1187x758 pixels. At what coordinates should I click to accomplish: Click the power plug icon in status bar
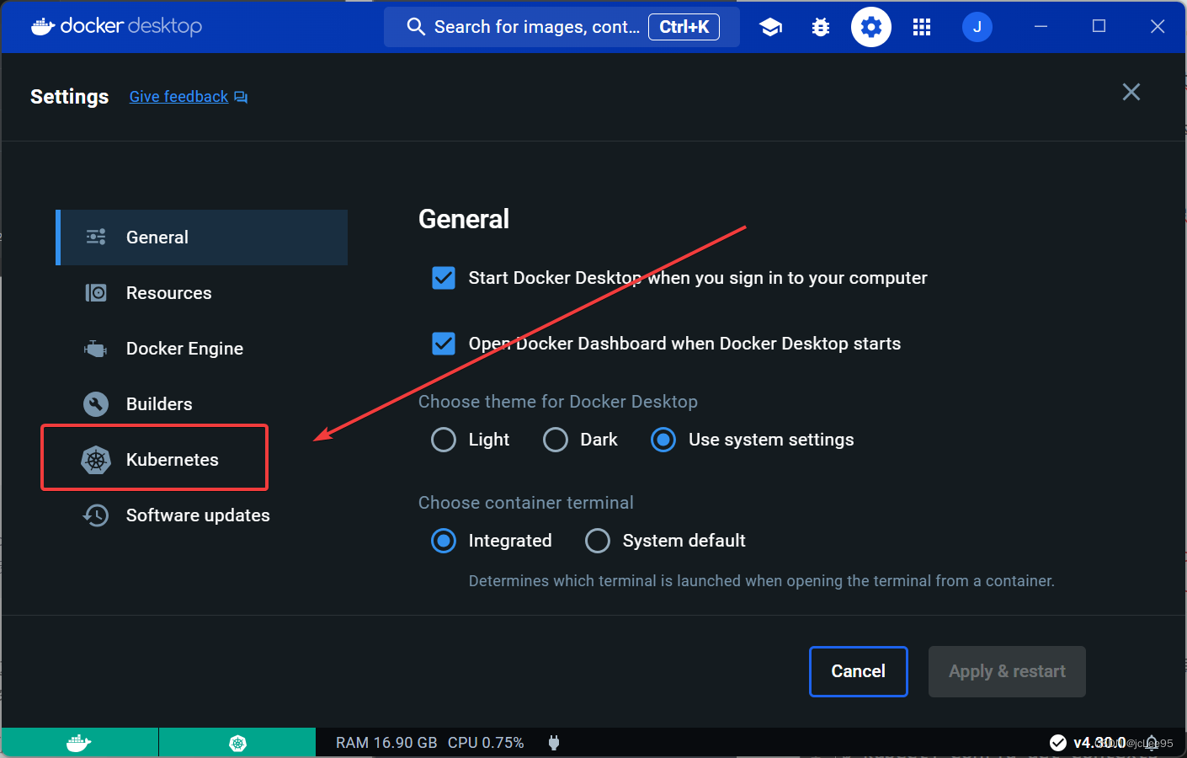point(554,742)
